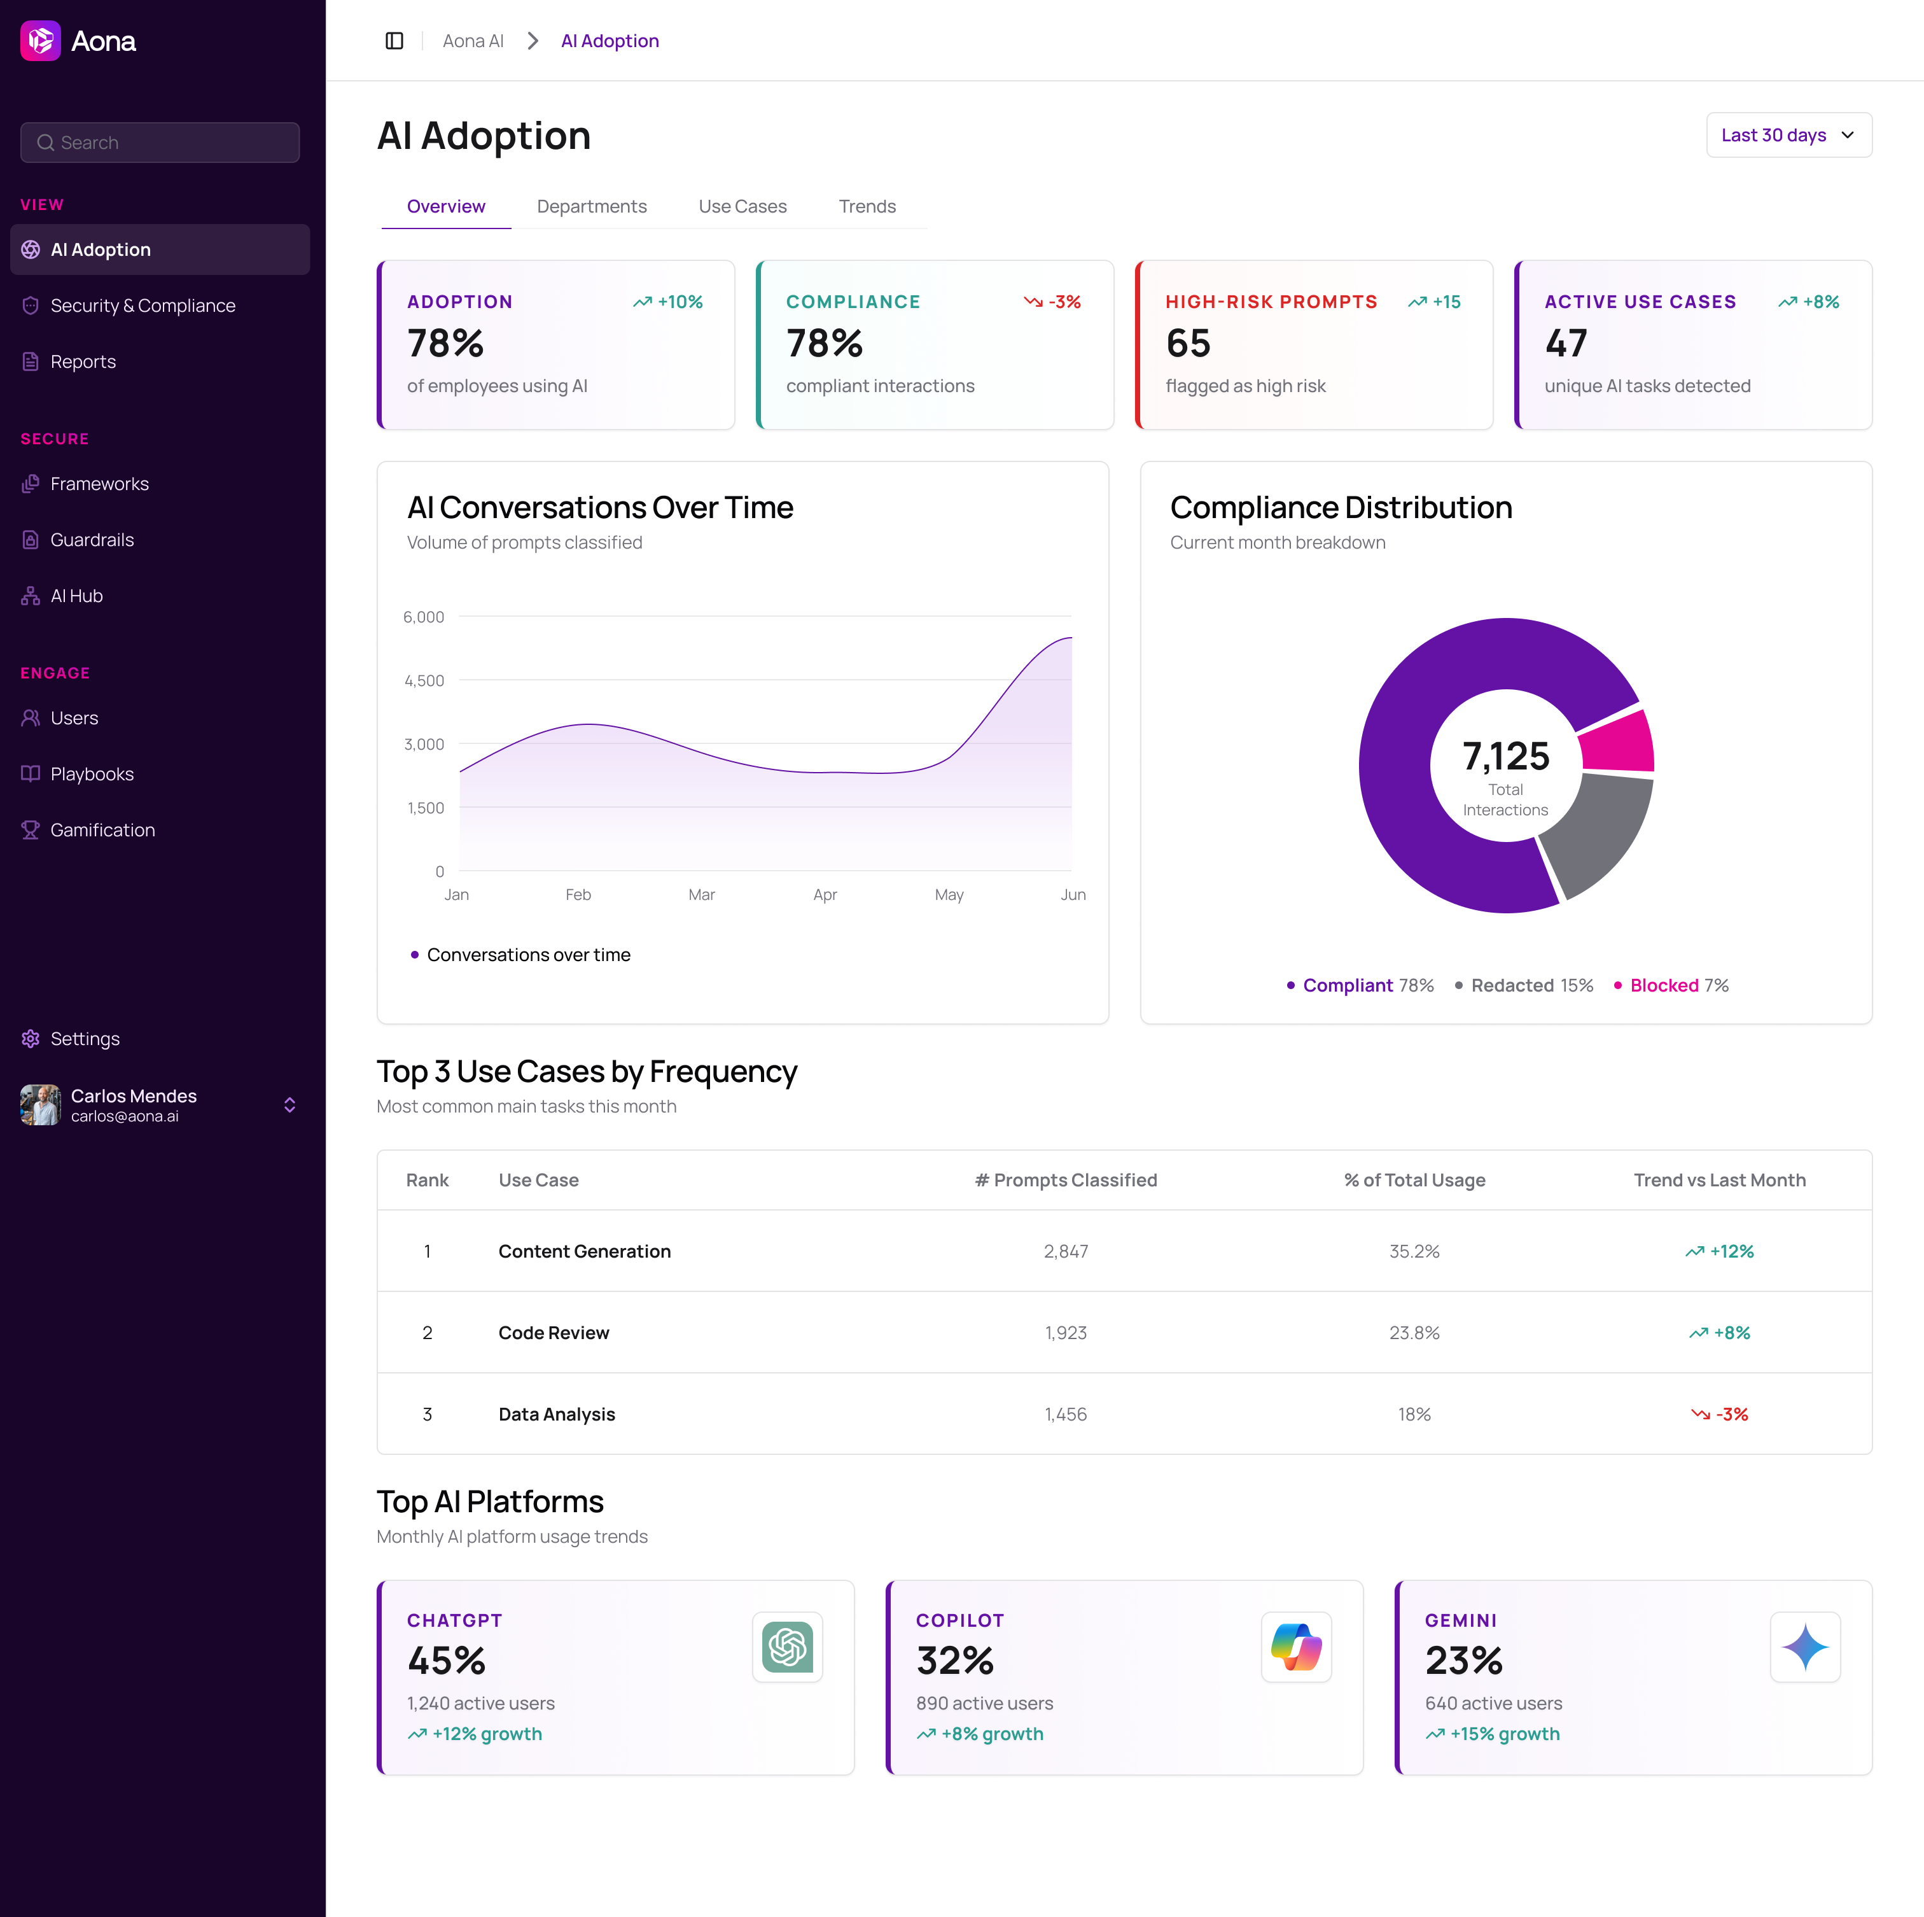This screenshot has height=1917, width=1924.
Task: Click the Reports document icon
Action: [x=30, y=361]
